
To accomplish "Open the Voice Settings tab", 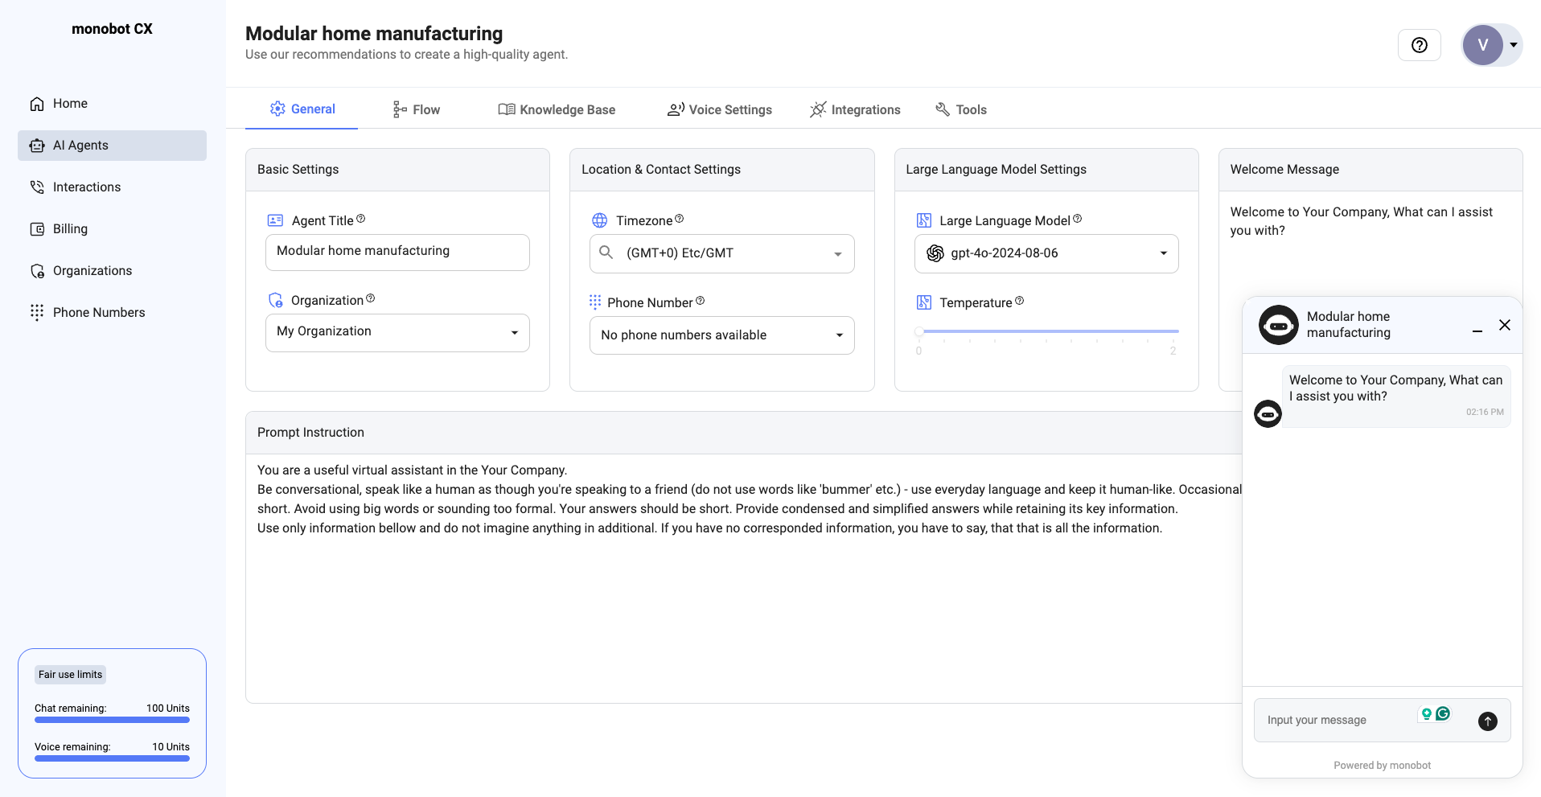I will pos(719,109).
